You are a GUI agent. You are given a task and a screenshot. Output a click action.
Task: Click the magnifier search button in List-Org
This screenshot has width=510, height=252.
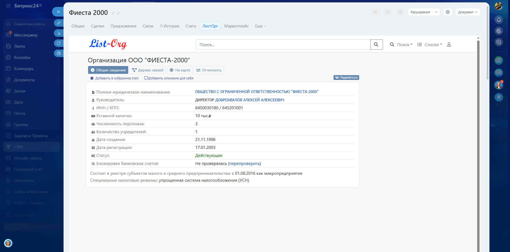click(376, 44)
